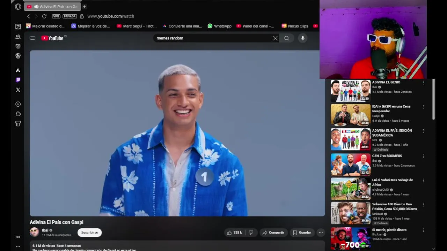
Task: Open 'ADIVINA EL PAÍS: EDICIÓN SUDAMÉRICA' thumbnail
Action: (x=350, y=139)
